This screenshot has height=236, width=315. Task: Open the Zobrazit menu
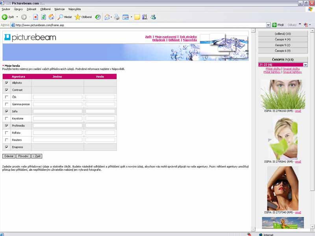31,9
